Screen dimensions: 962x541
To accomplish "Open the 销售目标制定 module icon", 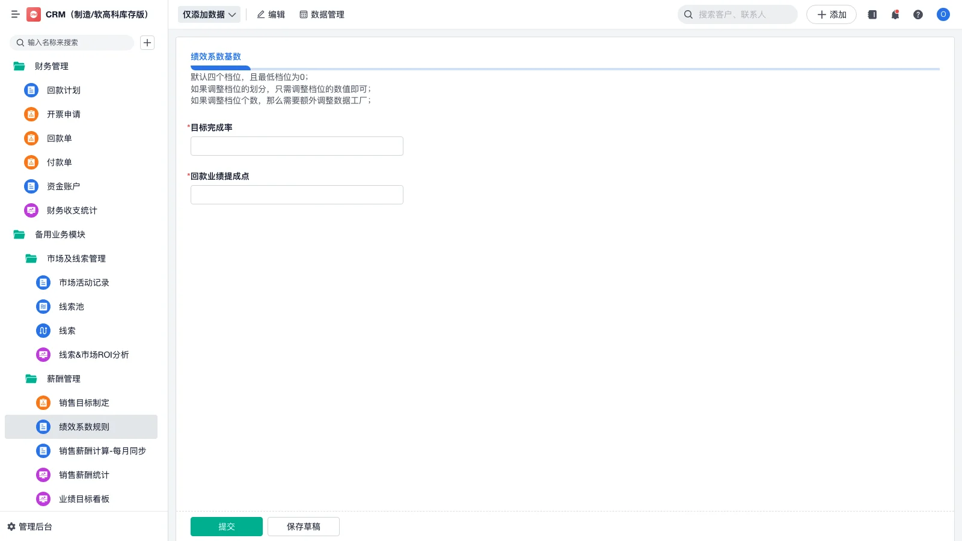I will point(43,403).
